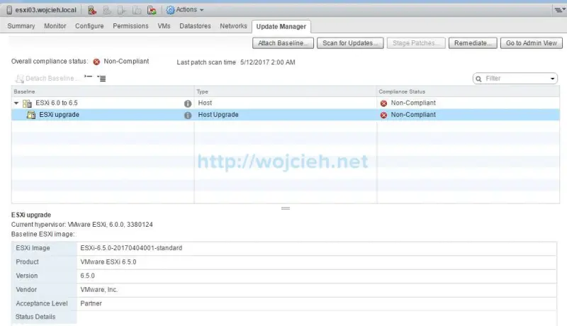The width and height of the screenshot is (567, 326).
Task: Click Non-Compliant icon in ESXi 6.0 to 6.5 row
Action: click(x=383, y=103)
